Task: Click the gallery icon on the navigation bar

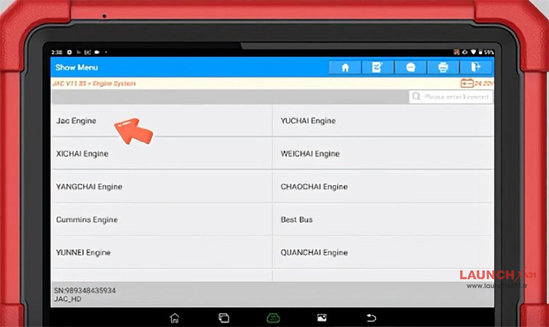Action: tap(322, 317)
